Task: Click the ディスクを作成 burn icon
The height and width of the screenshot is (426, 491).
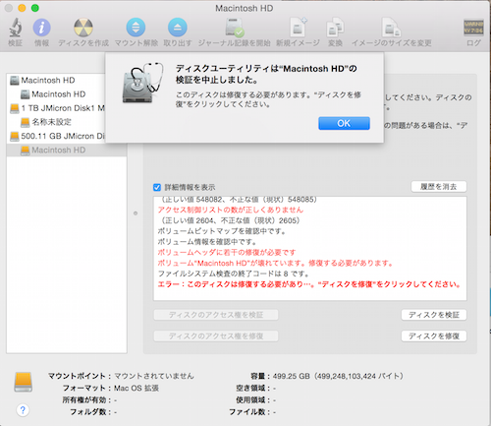Action: click(83, 28)
